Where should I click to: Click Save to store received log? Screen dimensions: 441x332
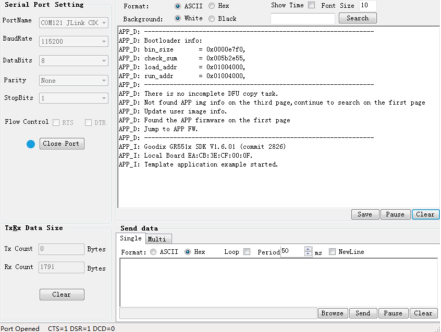pos(364,214)
